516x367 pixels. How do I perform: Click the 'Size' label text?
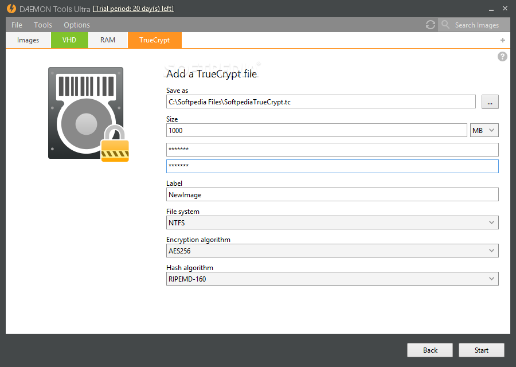click(172, 119)
